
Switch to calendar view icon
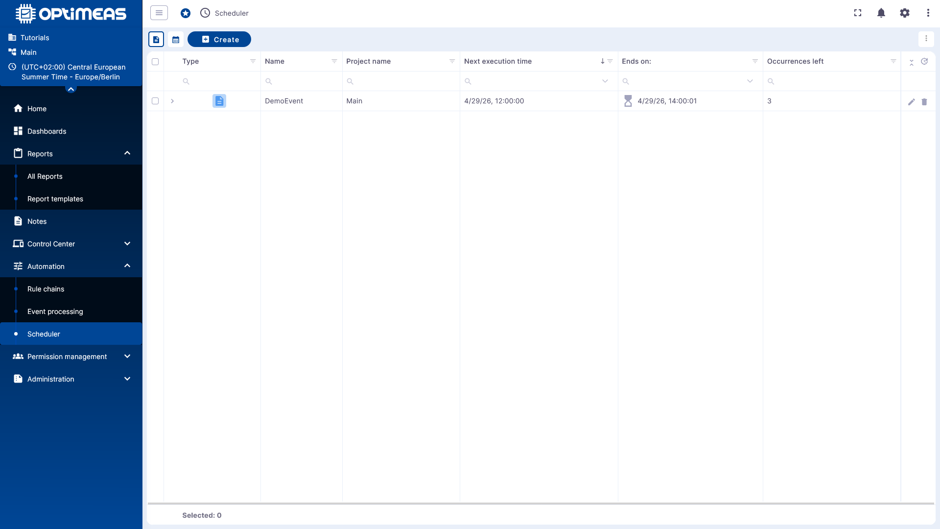click(176, 39)
